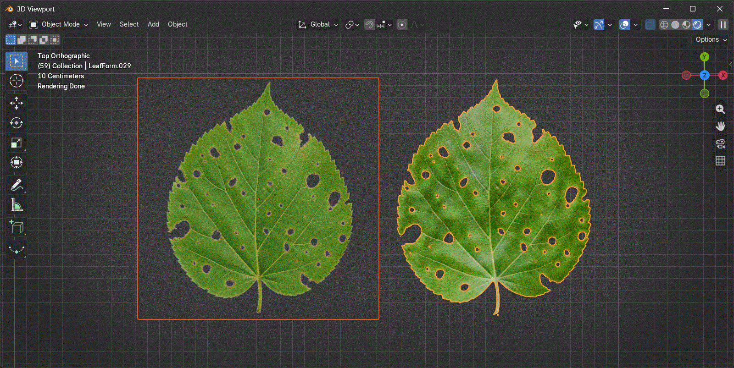Toggle camera view icon
This screenshot has width=734, height=368.
(x=720, y=143)
